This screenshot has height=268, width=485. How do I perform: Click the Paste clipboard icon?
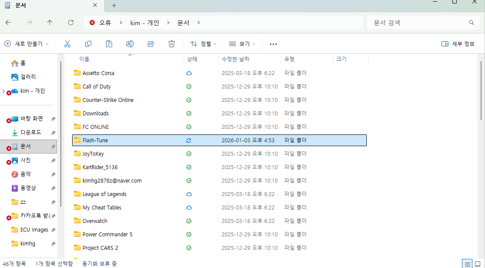(x=109, y=44)
